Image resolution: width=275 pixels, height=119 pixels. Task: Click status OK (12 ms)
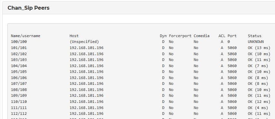click(259, 102)
